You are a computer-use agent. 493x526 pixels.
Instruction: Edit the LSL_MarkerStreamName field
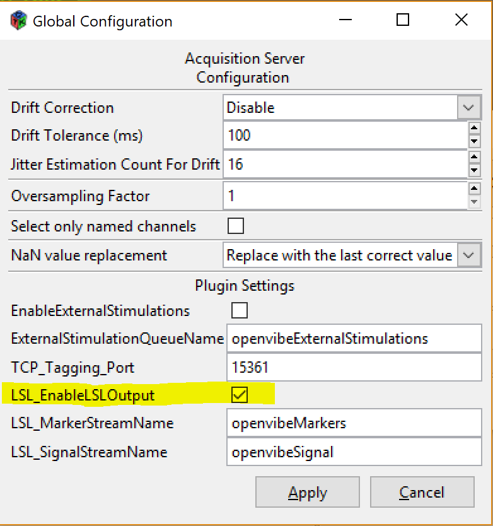point(353,423)
